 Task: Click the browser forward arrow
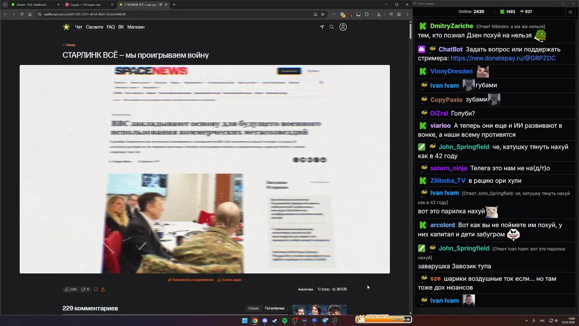click(x=13, y=14)
